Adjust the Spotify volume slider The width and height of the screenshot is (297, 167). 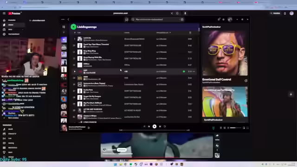(x=235, y=128)
